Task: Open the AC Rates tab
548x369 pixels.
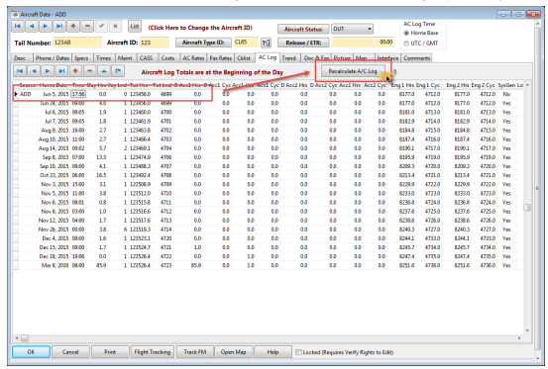Action: [x=193, y=58]
